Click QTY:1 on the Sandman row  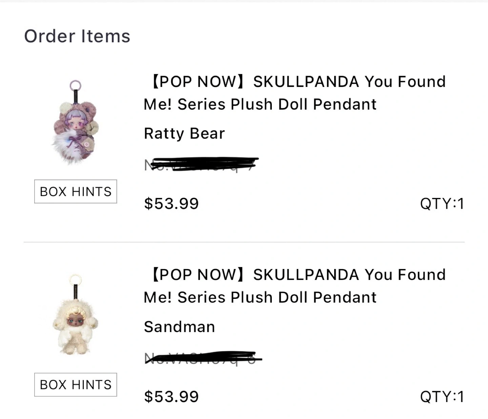pos(442,397)
